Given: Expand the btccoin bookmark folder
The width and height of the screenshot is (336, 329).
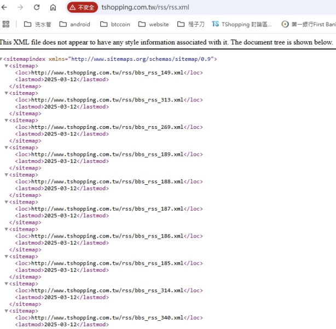Looking at the screenshot, I should 115,24.
